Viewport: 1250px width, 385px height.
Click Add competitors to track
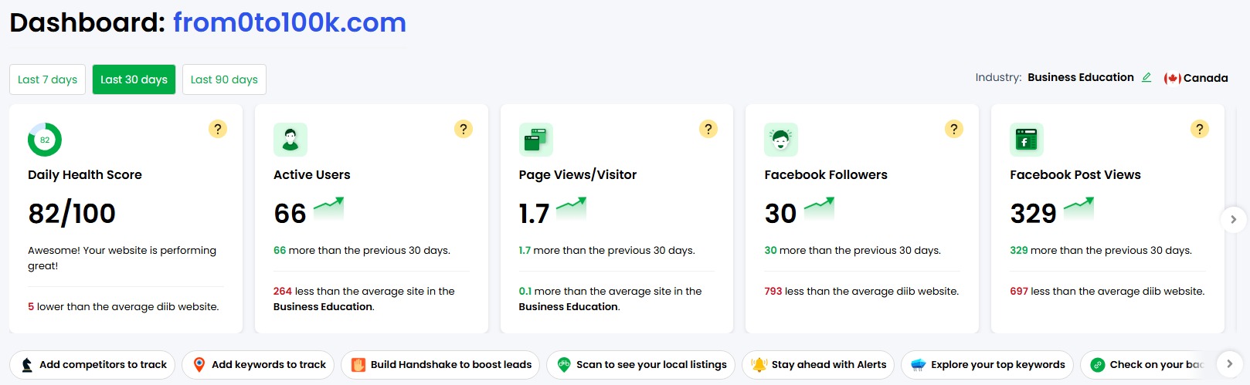(x=93, y=364)
